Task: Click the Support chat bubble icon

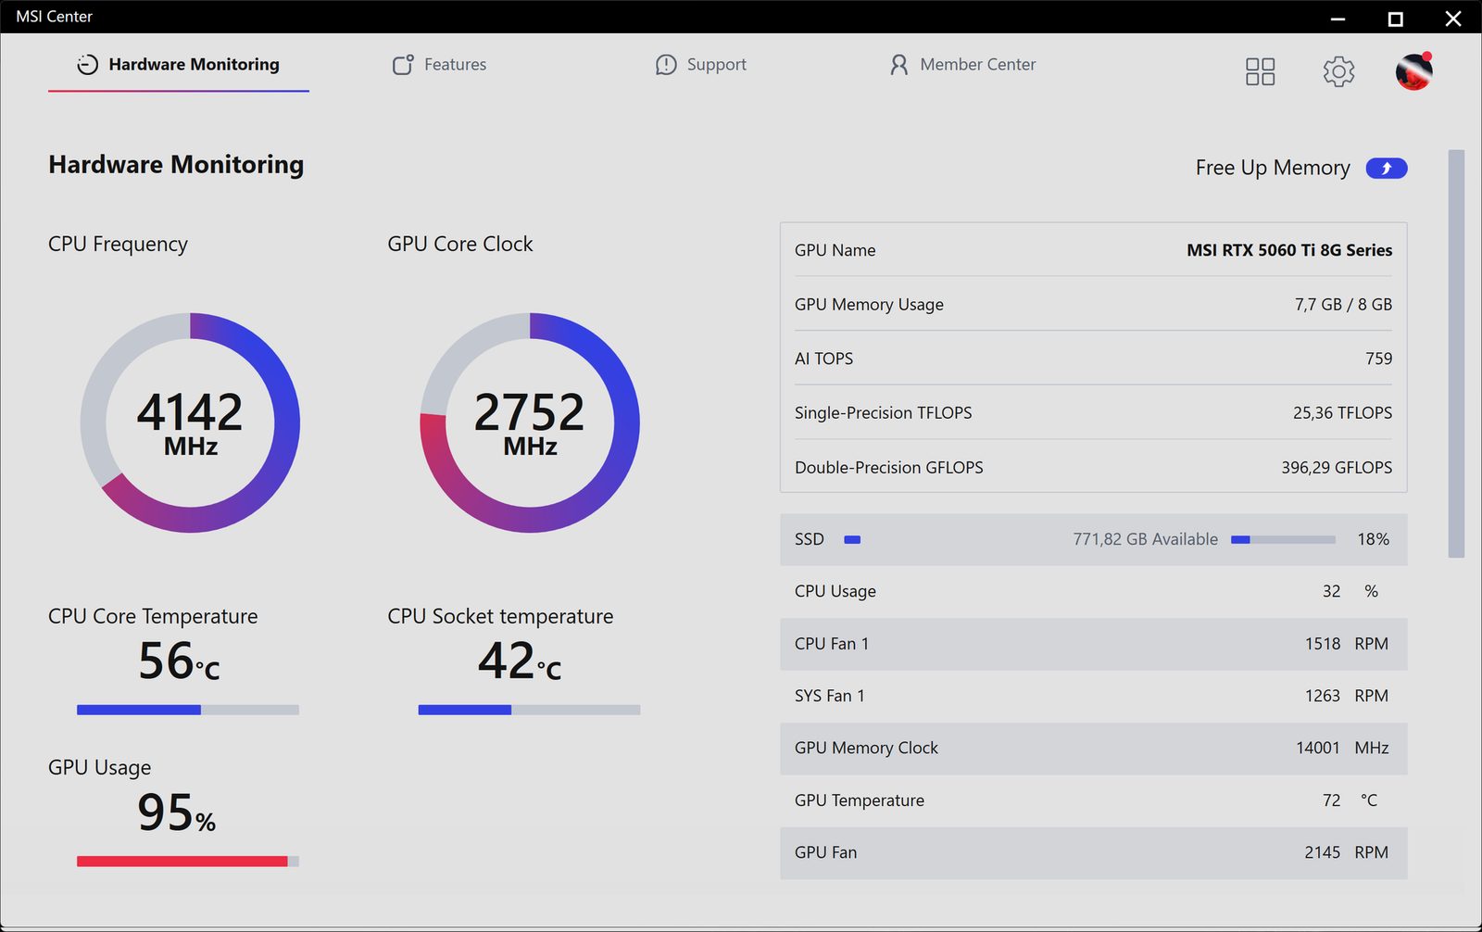Action: tap(666, 65)
